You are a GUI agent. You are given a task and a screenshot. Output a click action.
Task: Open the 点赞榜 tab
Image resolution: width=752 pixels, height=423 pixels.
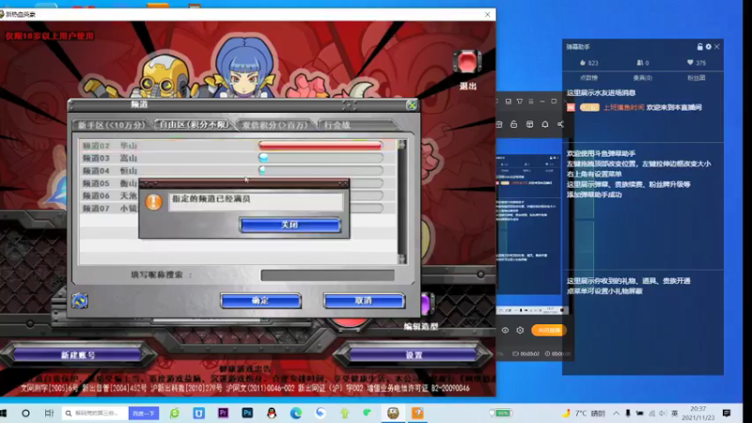[x=588, y=78]
